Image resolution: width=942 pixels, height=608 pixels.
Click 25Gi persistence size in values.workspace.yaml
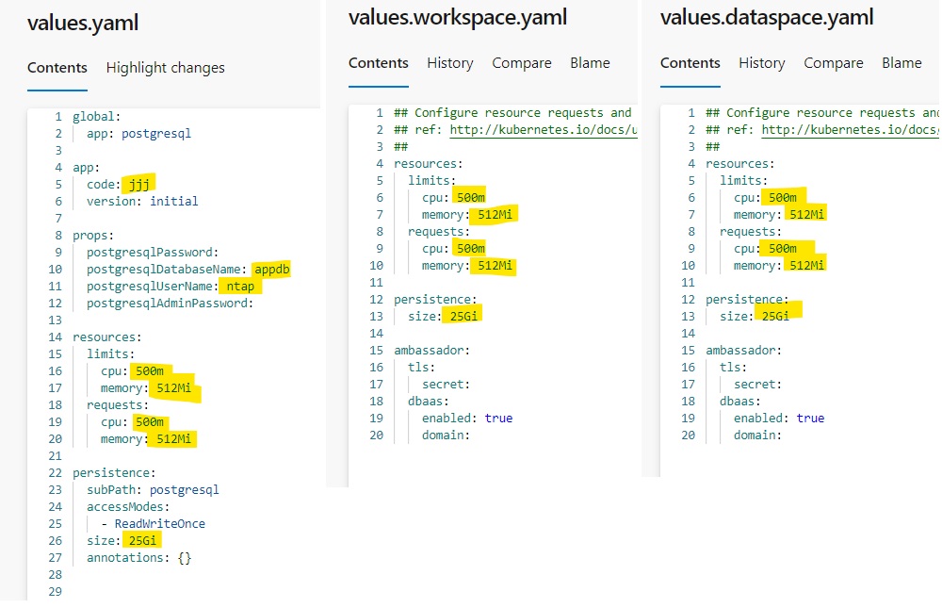[x=464, y=316]
